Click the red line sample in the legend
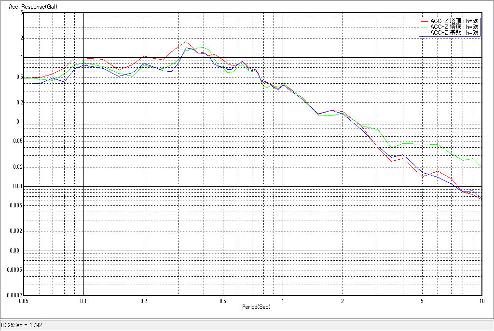The width and height of the screenshot is (494, 331). tap(425, 21)
